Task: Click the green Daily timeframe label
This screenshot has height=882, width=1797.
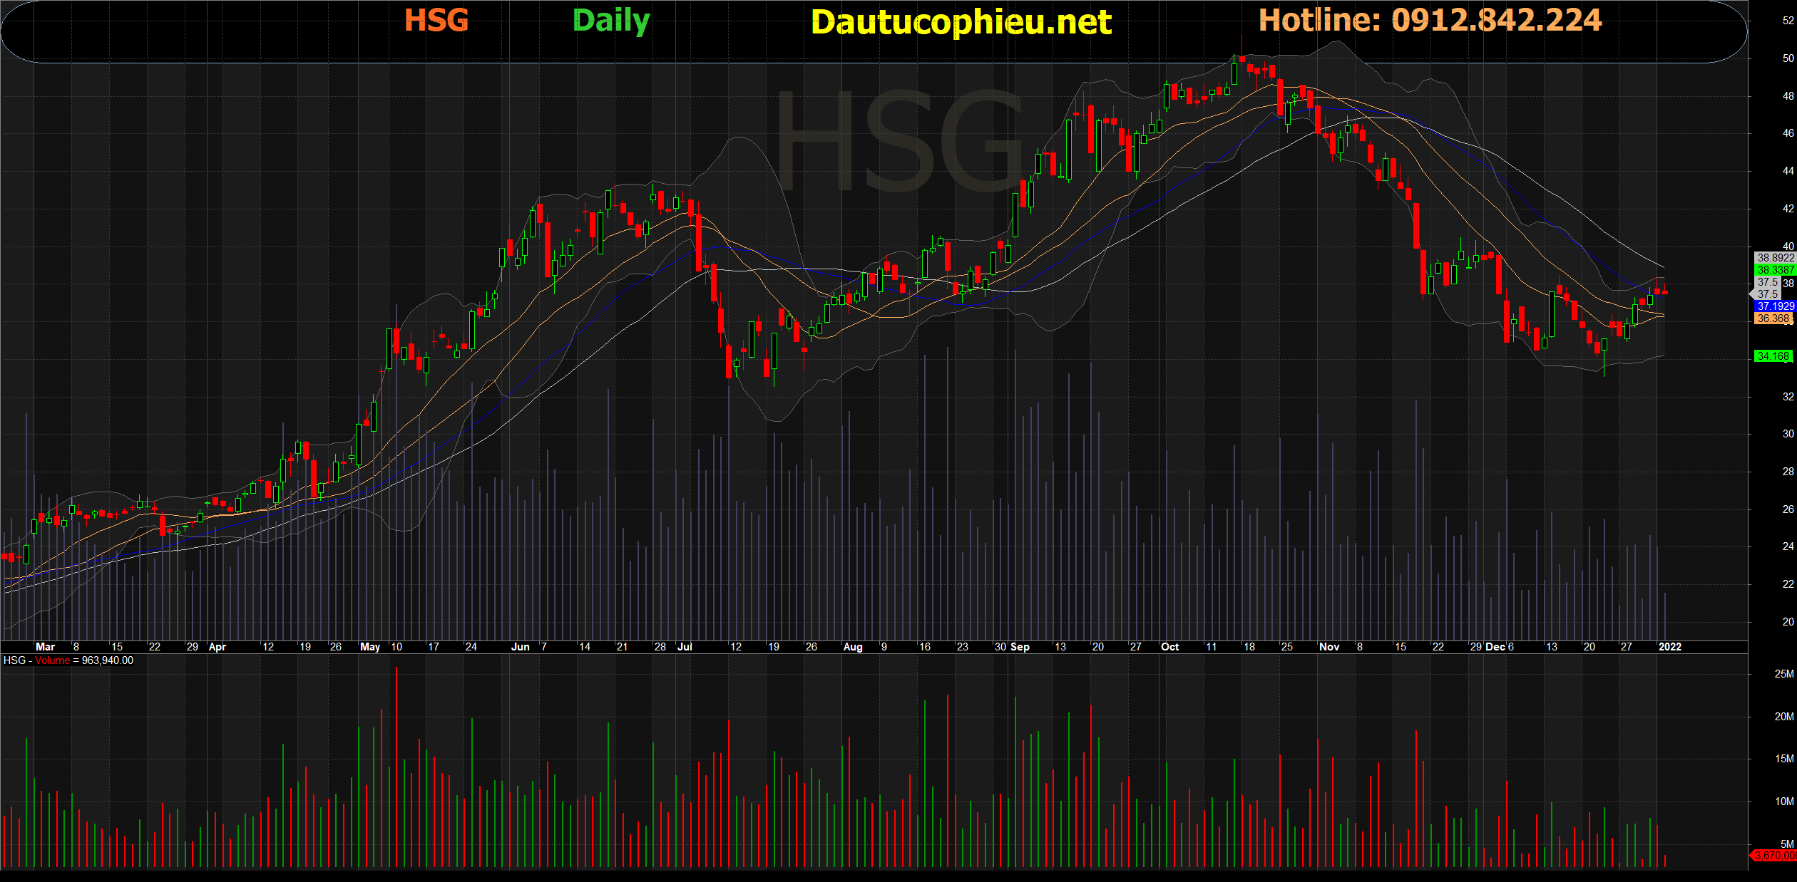Action: (611, 21)
